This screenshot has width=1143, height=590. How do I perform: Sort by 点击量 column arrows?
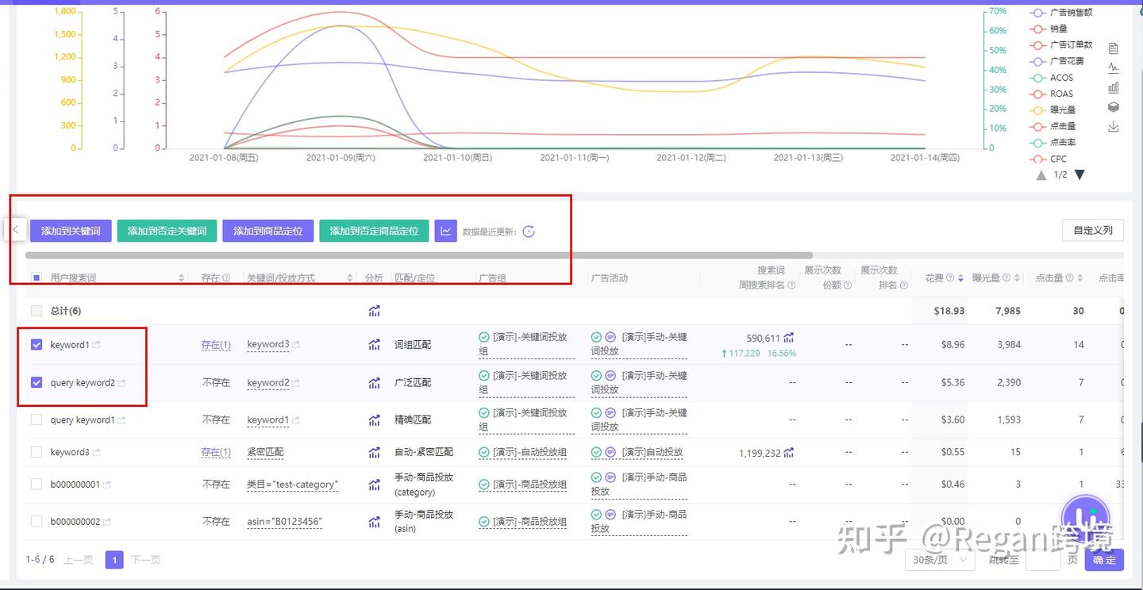[x=1079, y=278]
